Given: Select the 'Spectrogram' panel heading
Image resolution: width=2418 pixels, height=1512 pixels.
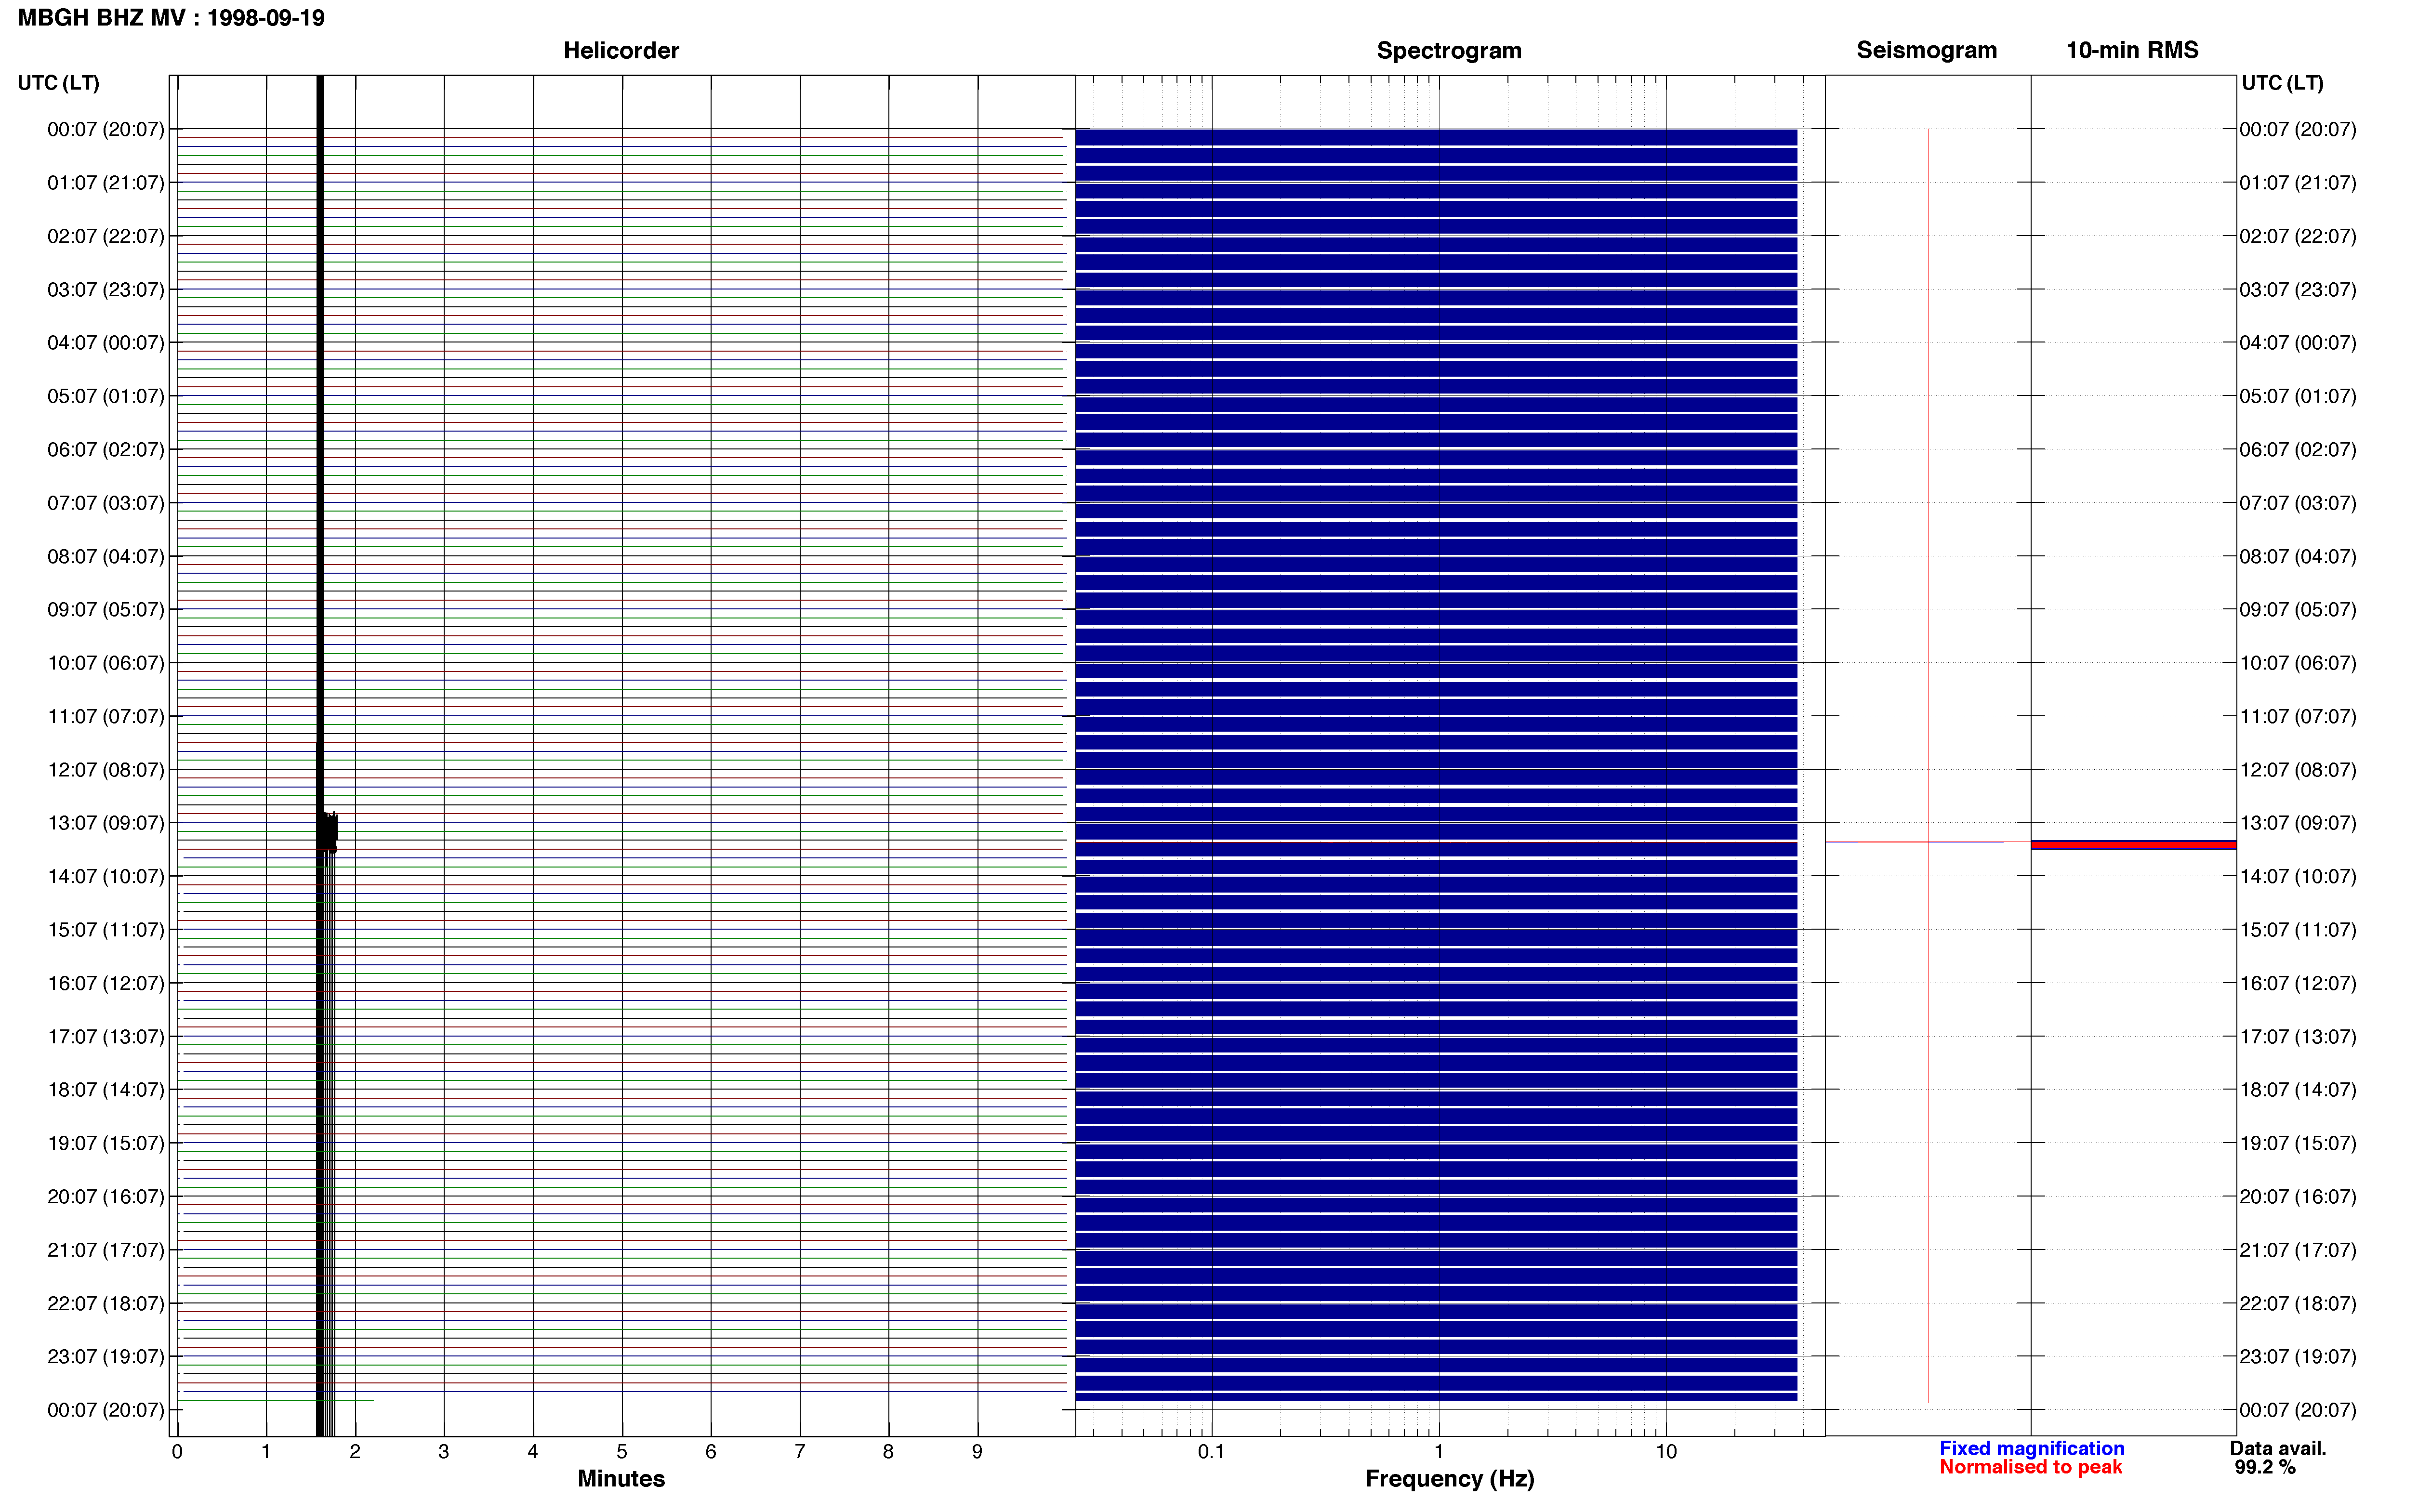Looking at the screenshot, I should coord(1449,50).
